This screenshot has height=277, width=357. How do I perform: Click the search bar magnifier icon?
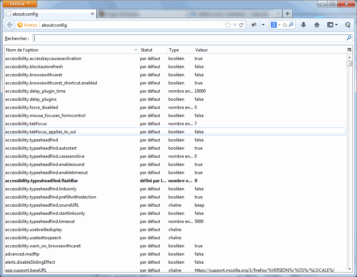coord(291,25)
